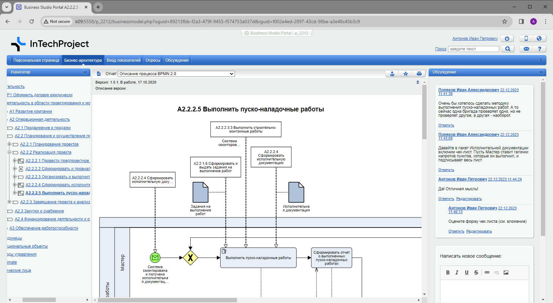Collapse the A2.2.2 Реализация проекта tree node
This screenshot has width=553, height=303.
point(9,152)
